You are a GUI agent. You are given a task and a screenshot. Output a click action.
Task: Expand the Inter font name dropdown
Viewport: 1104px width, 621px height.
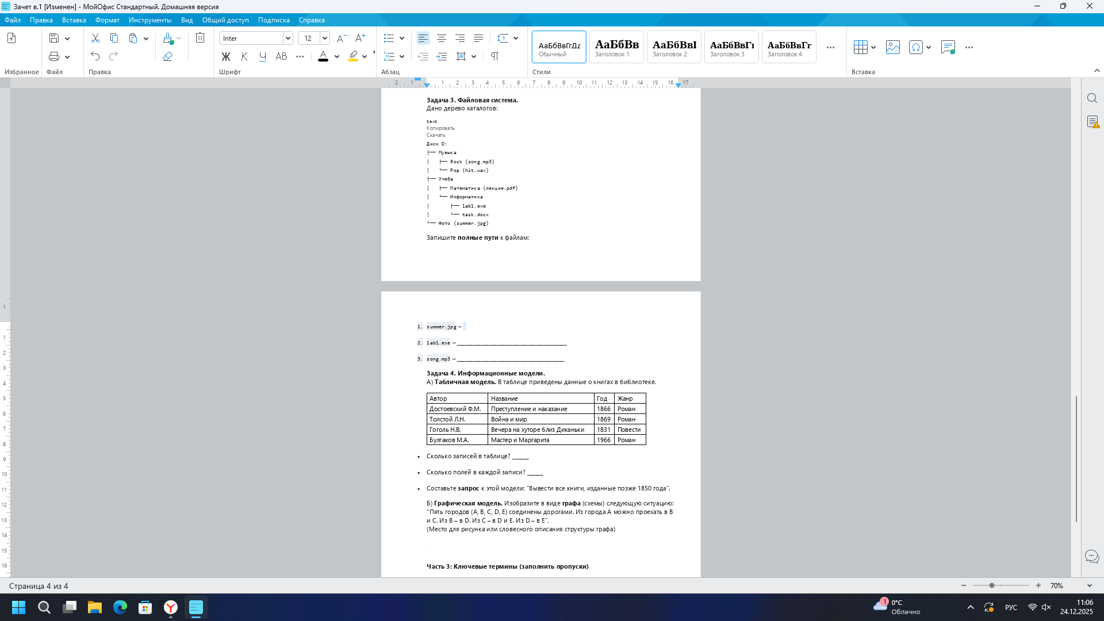coord(287,39)
